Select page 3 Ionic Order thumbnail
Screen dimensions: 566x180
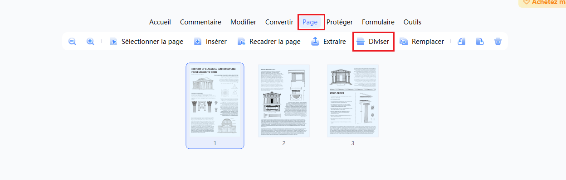353,101
